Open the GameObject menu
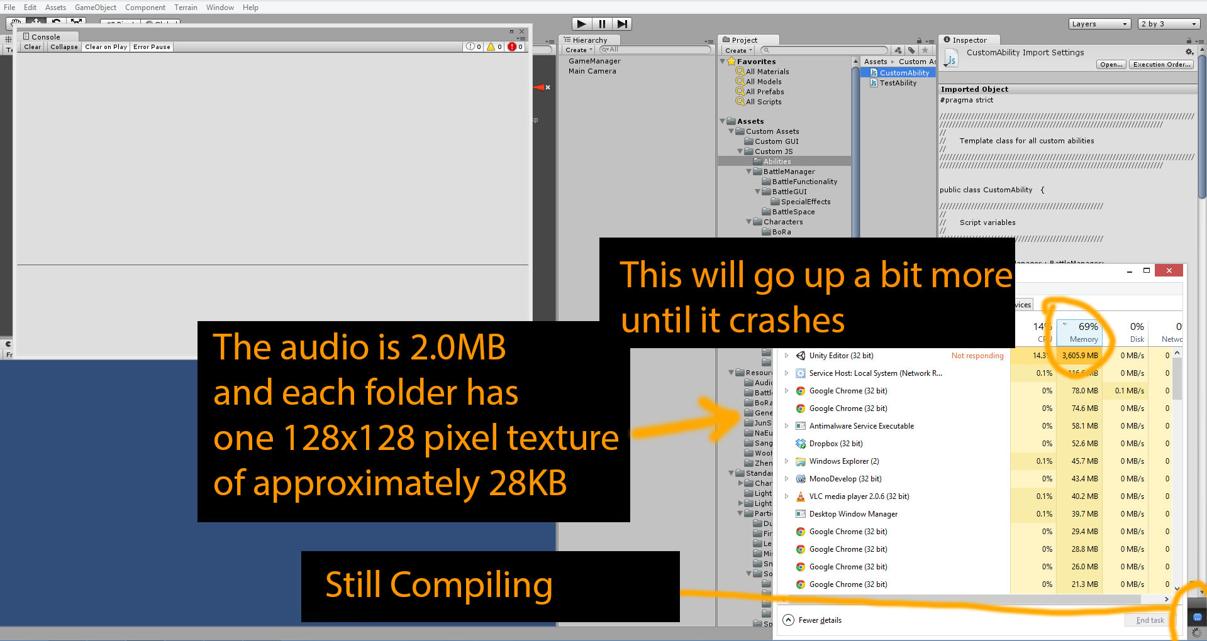 tap(96, 8)
